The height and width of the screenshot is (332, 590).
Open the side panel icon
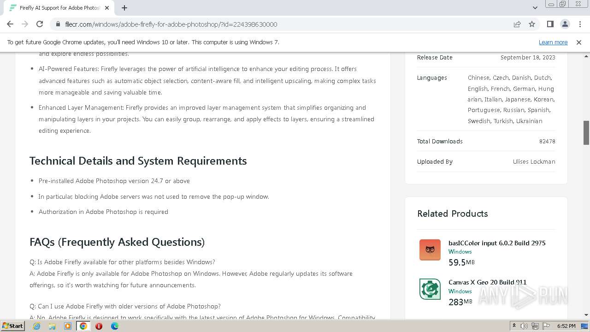click(x=550, y=24)
